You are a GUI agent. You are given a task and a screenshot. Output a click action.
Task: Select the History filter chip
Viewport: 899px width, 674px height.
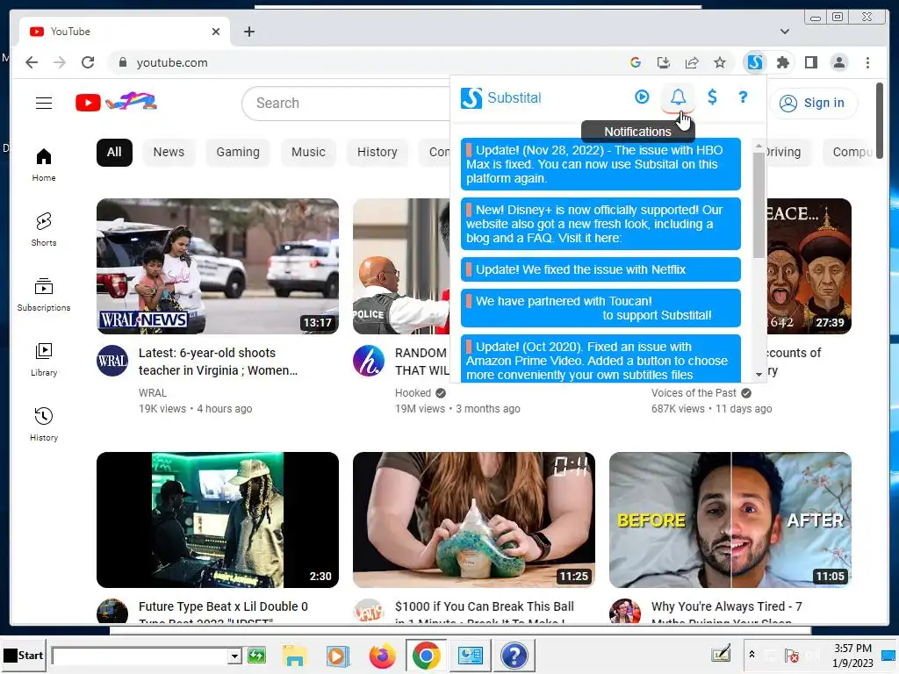378,152
